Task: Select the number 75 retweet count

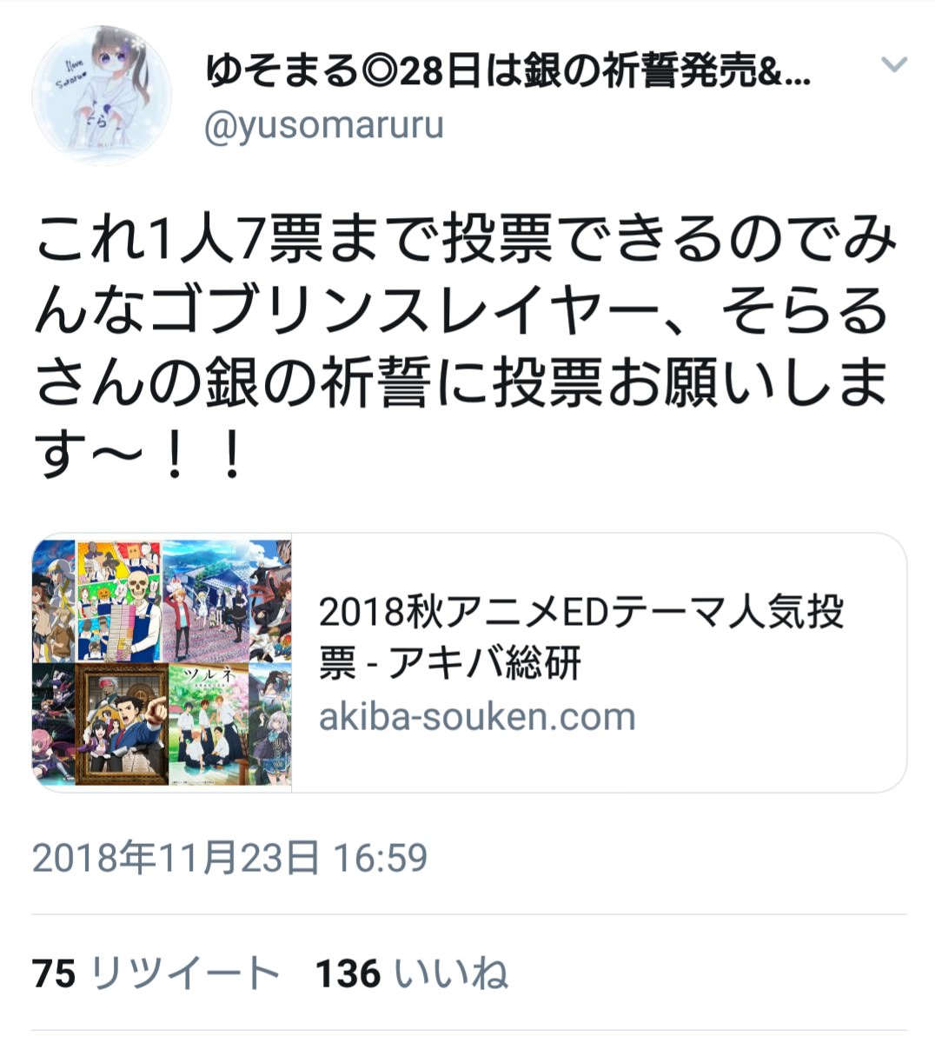Action: pyautogui.click(x=54, y=973)
